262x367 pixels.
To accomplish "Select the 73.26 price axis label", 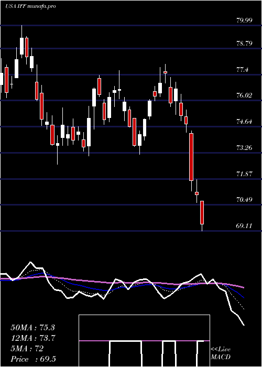I will (x=244, y=148).
